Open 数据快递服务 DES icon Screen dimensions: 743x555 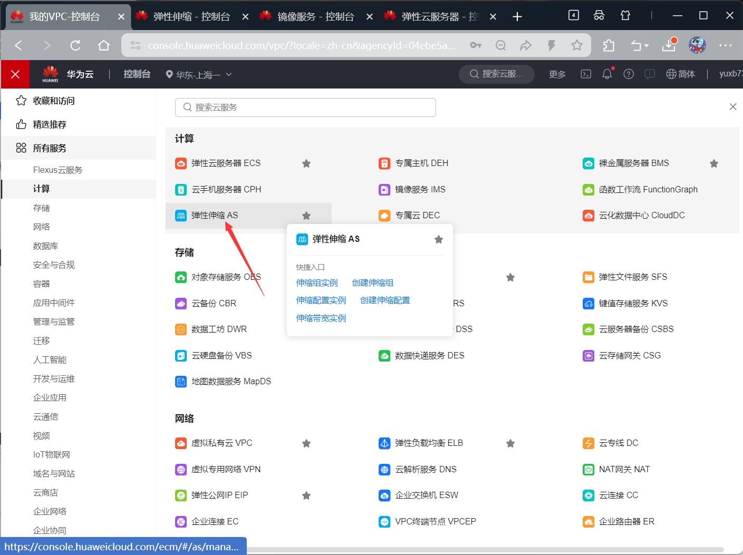pos(384,356)
